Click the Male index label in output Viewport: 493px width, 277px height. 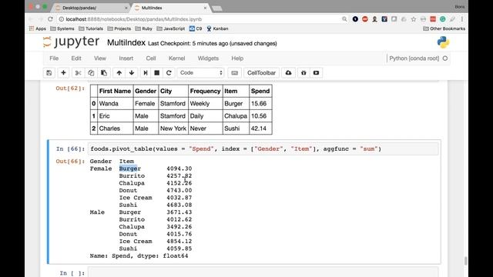pyautogui.click(x=97, y=212)
